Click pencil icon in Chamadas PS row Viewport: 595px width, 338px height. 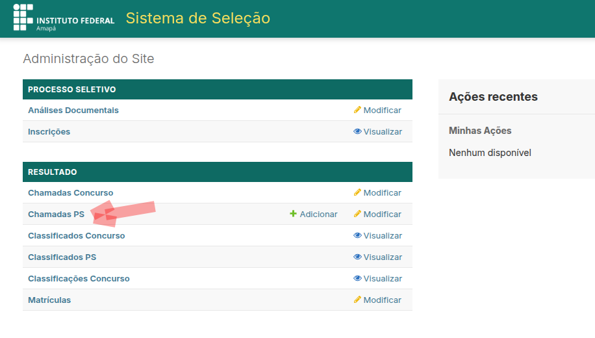tap(357, 214)
